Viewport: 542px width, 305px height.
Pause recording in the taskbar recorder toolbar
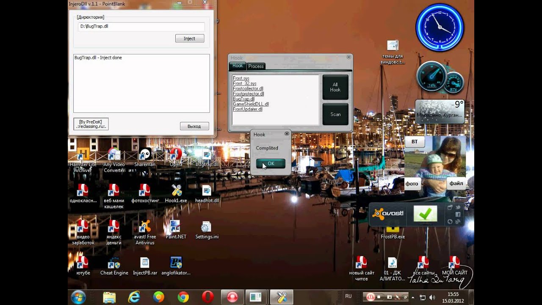click(371, 297)
